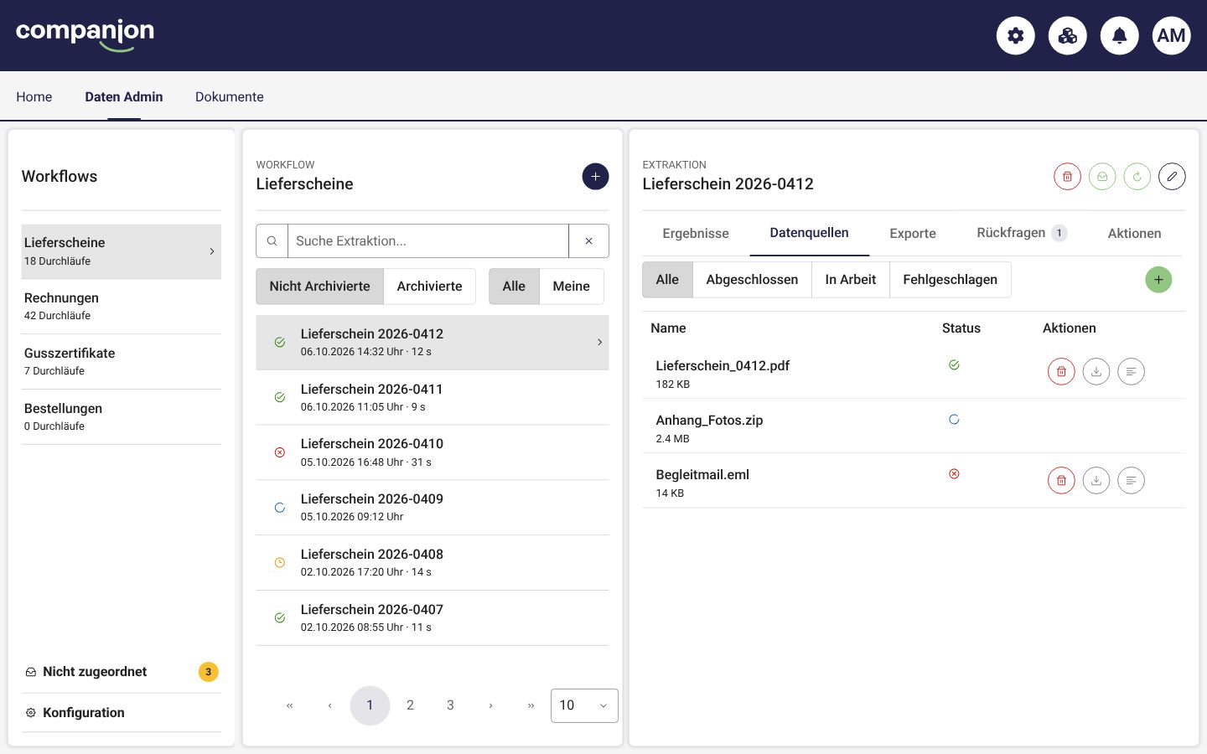Click the magnifier search icon

(x=272, y=241)
